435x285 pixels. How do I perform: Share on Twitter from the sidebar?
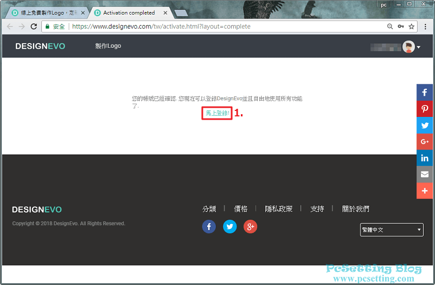(425, 125)
